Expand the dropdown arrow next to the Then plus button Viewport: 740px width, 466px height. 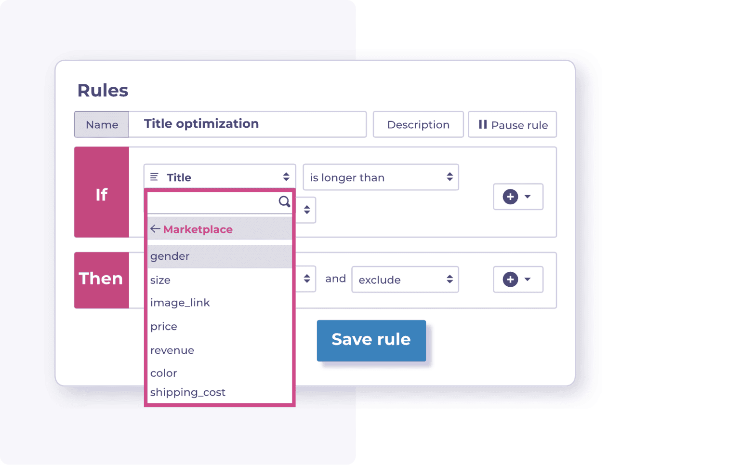(x=529, y=280)
